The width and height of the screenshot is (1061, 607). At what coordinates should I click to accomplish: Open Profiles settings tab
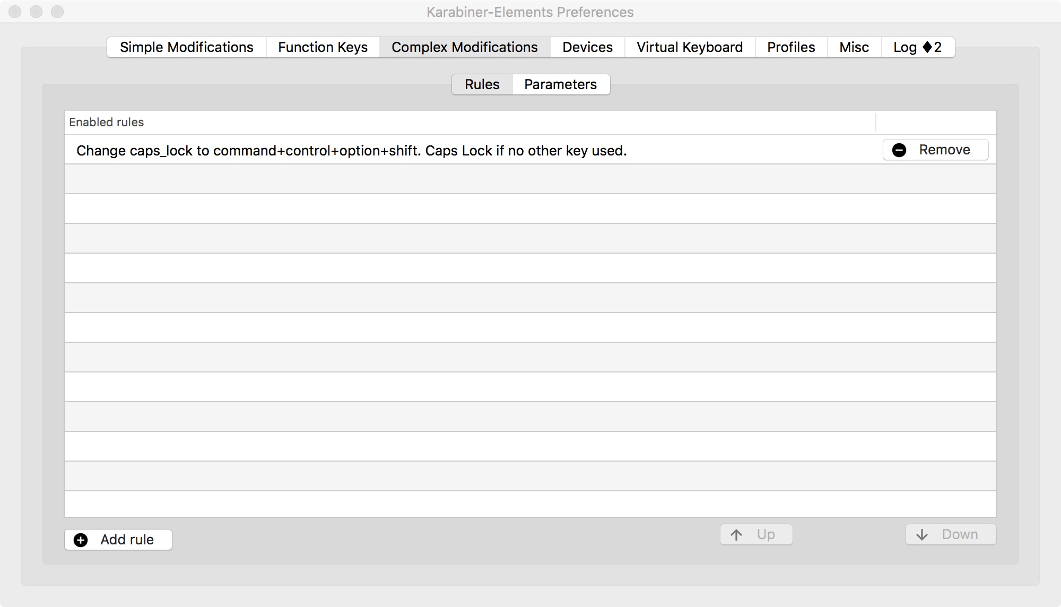790,47
